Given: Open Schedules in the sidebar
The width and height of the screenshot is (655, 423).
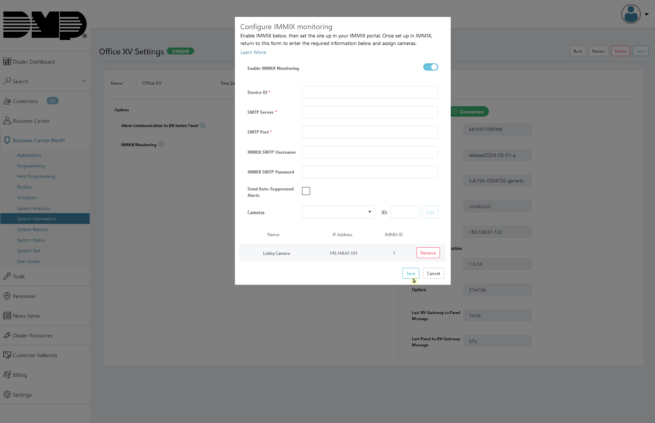Looking at the screenshot, I should pyautogui.click(x=27, y=198).
